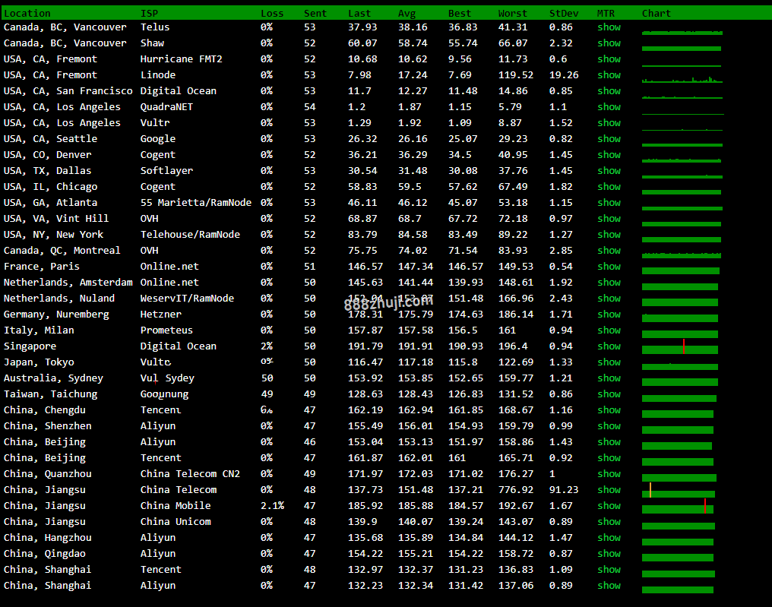Click the Loss column header

(272, 13)
